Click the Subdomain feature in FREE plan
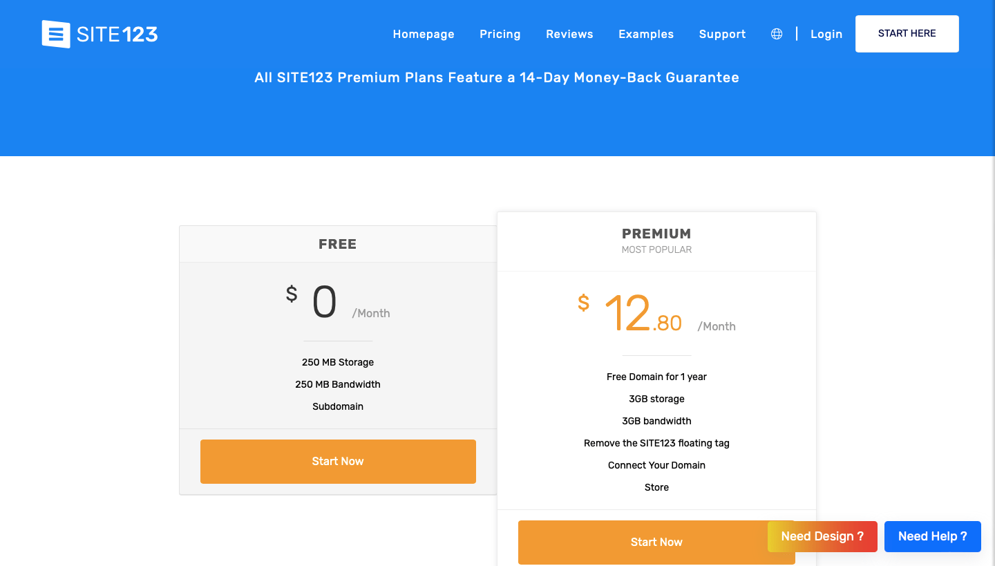The height and width of the screenshot is (566, 995). [338, 406]
